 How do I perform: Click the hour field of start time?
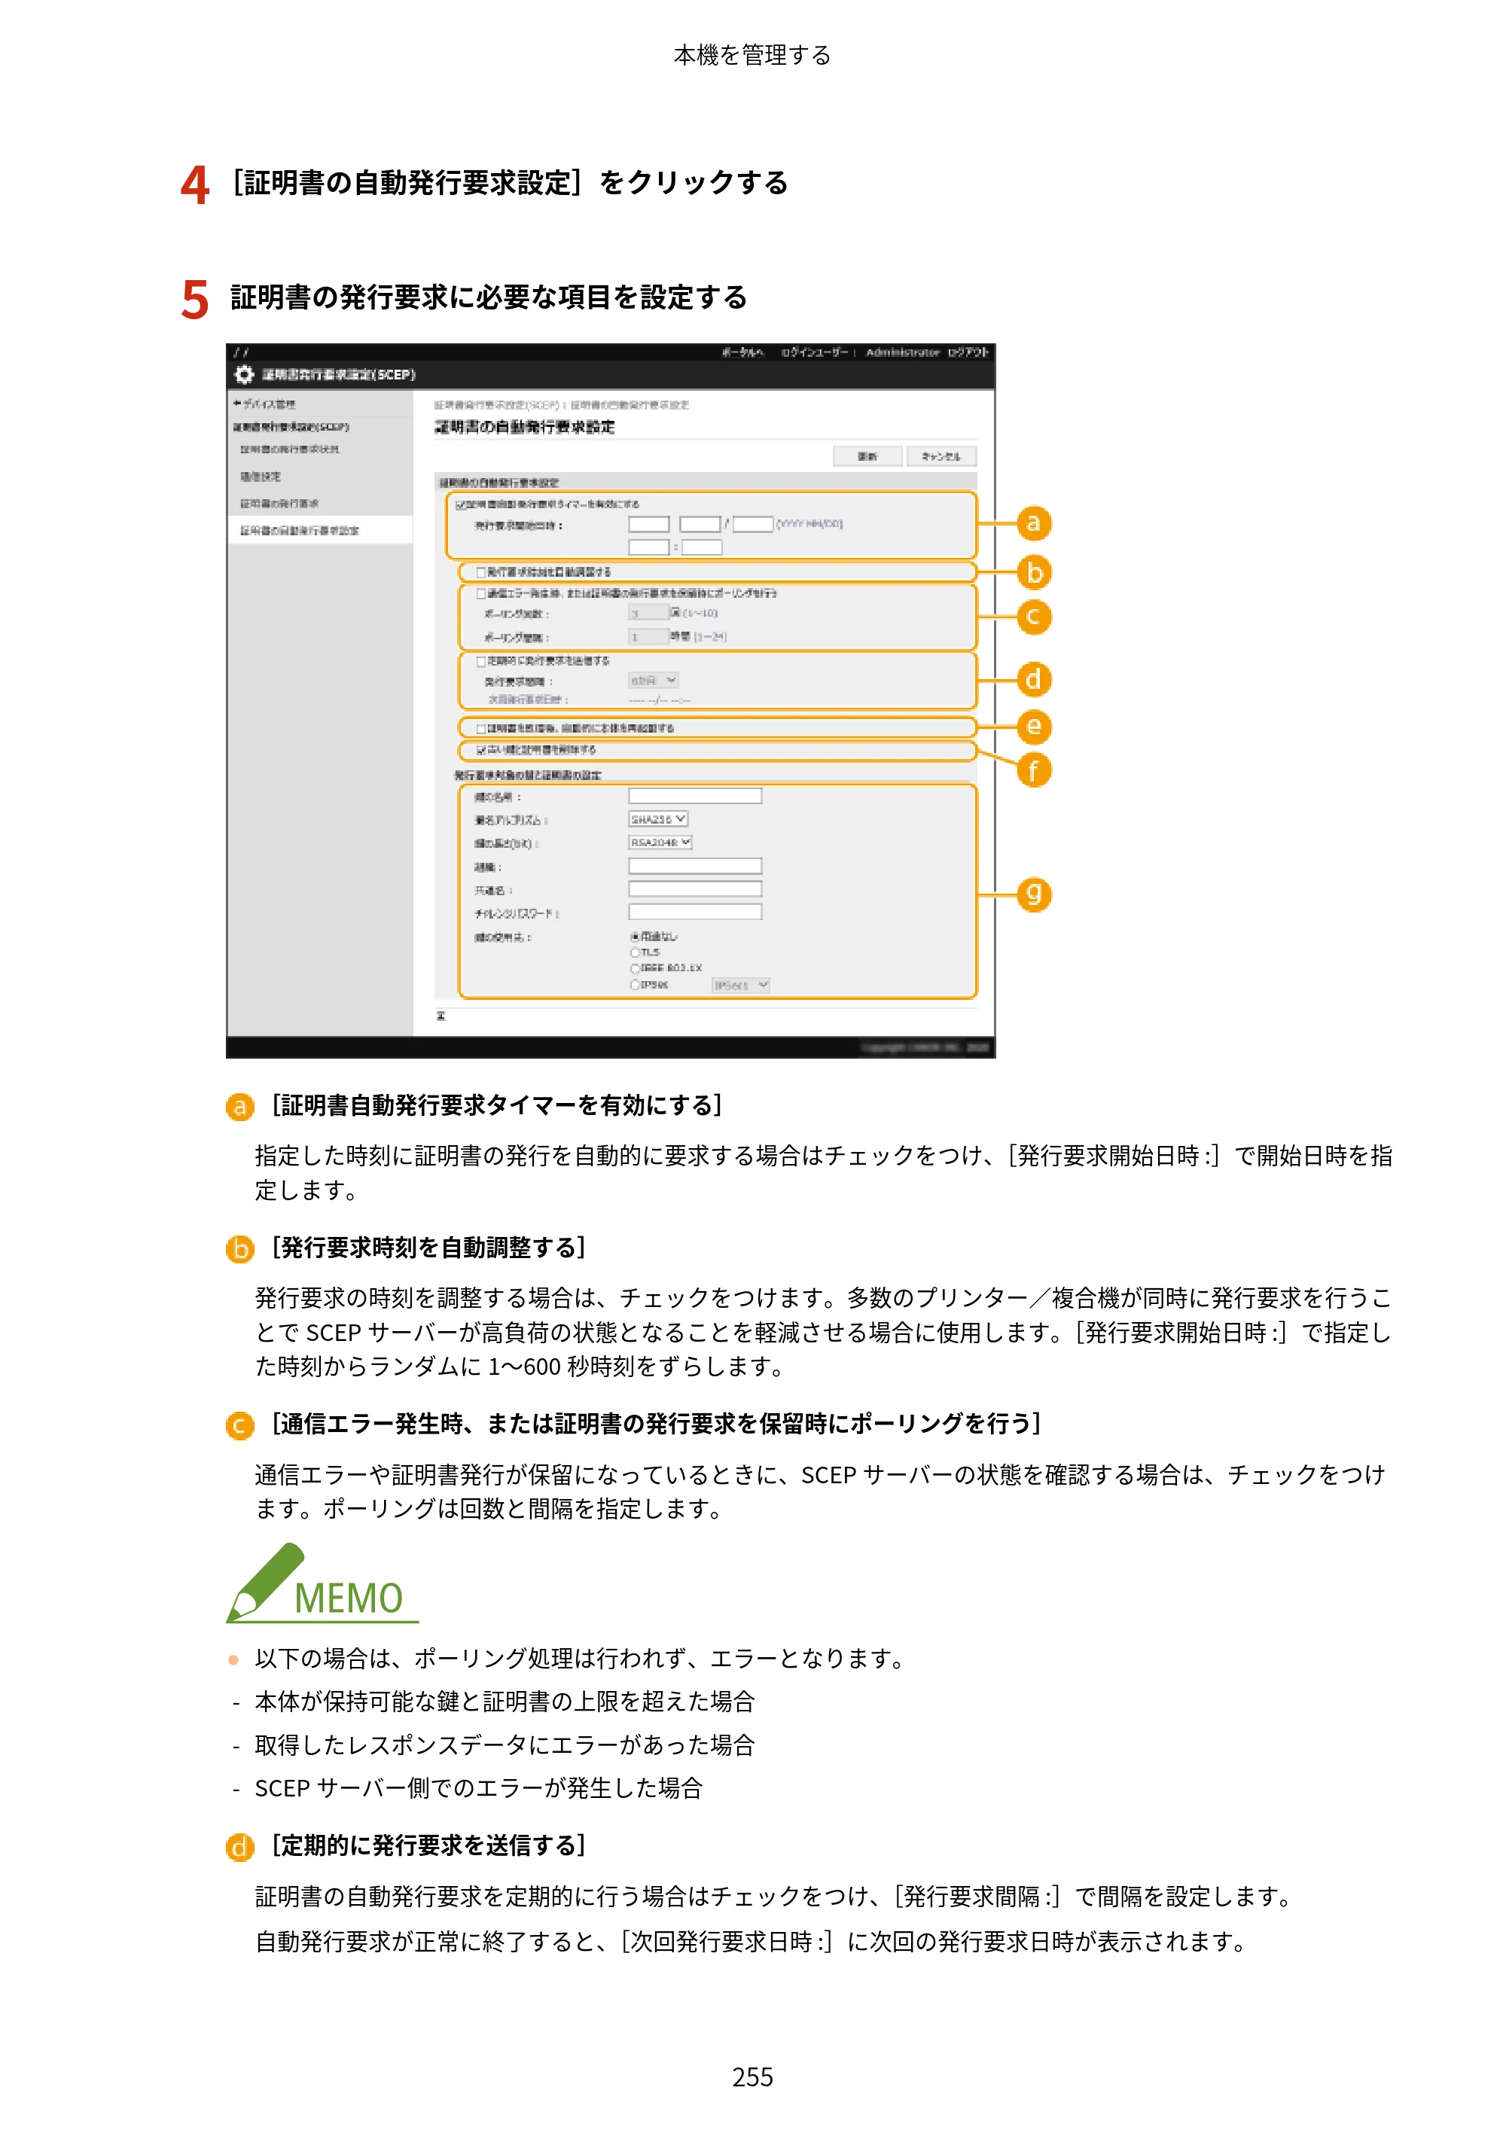648,547
